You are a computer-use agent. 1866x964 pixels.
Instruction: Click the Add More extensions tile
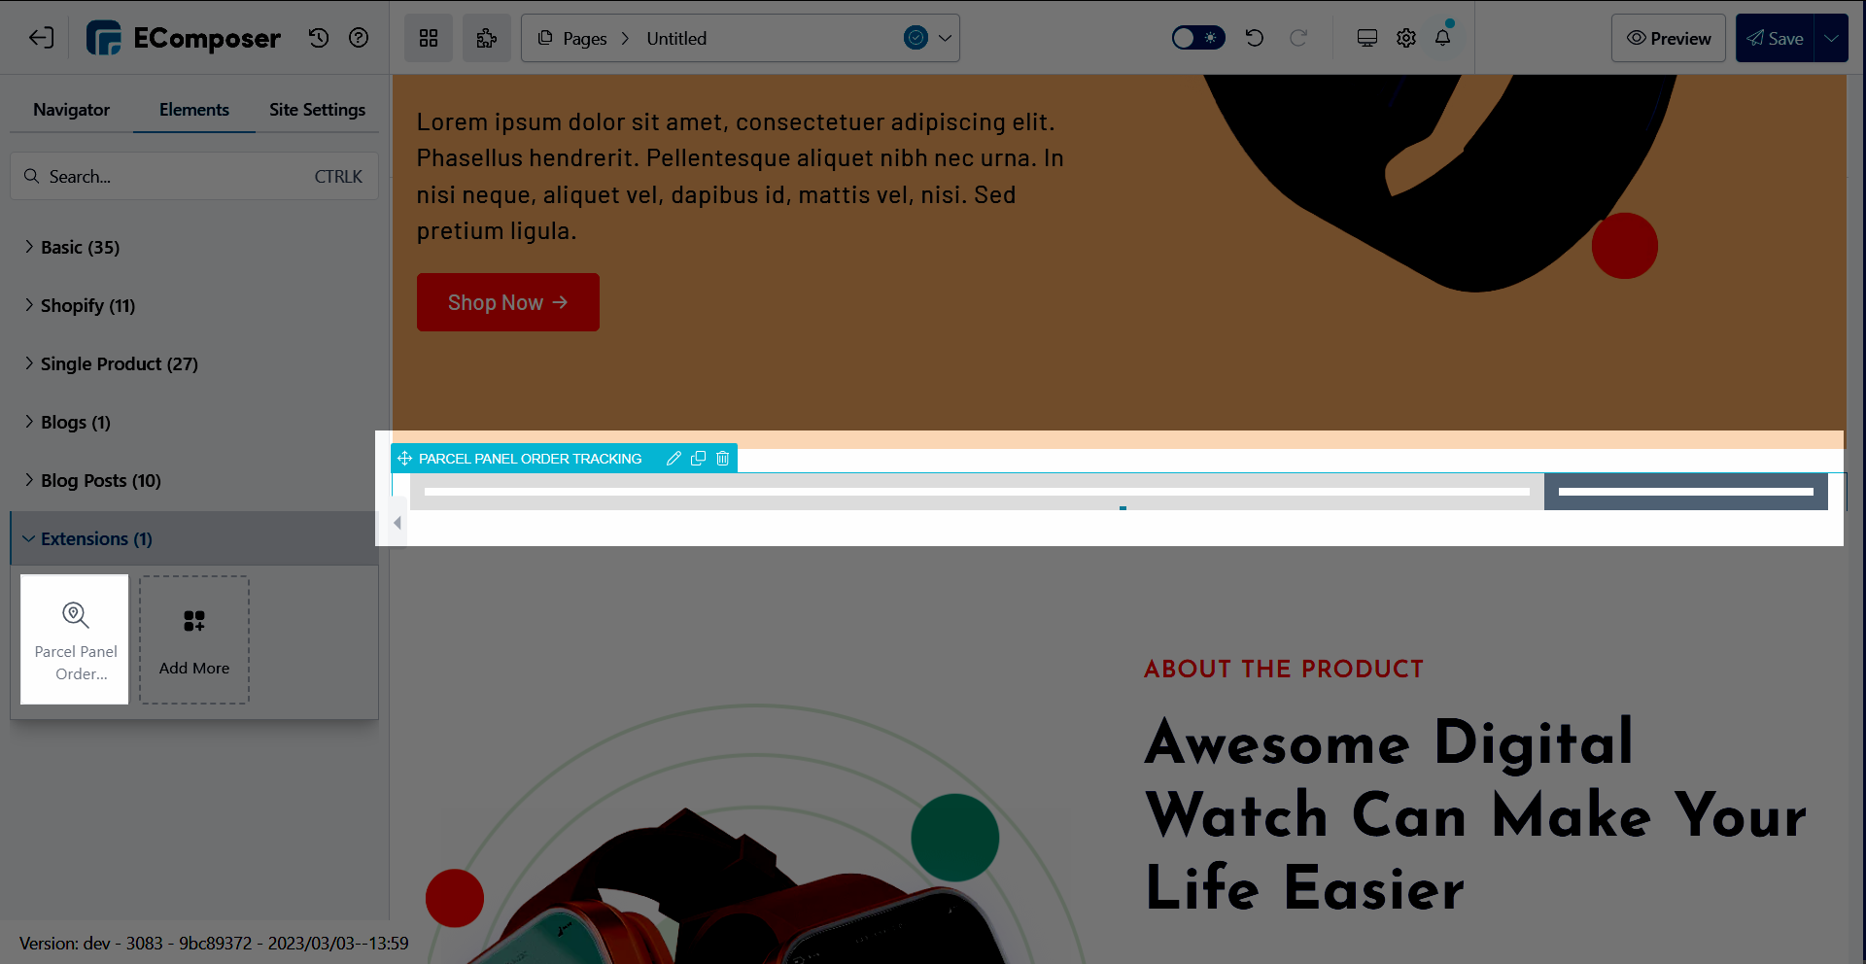click(x=194, y=639)
